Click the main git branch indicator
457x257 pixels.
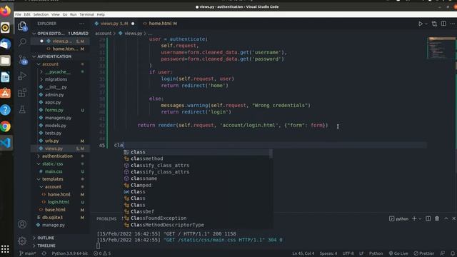click(x=28, y=253)
